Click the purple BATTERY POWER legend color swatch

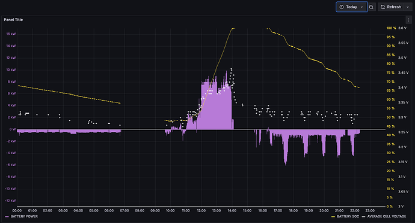pos(7,216)
